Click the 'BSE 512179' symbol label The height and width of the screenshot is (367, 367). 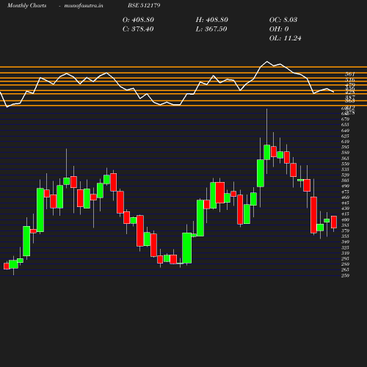[144, 5]
